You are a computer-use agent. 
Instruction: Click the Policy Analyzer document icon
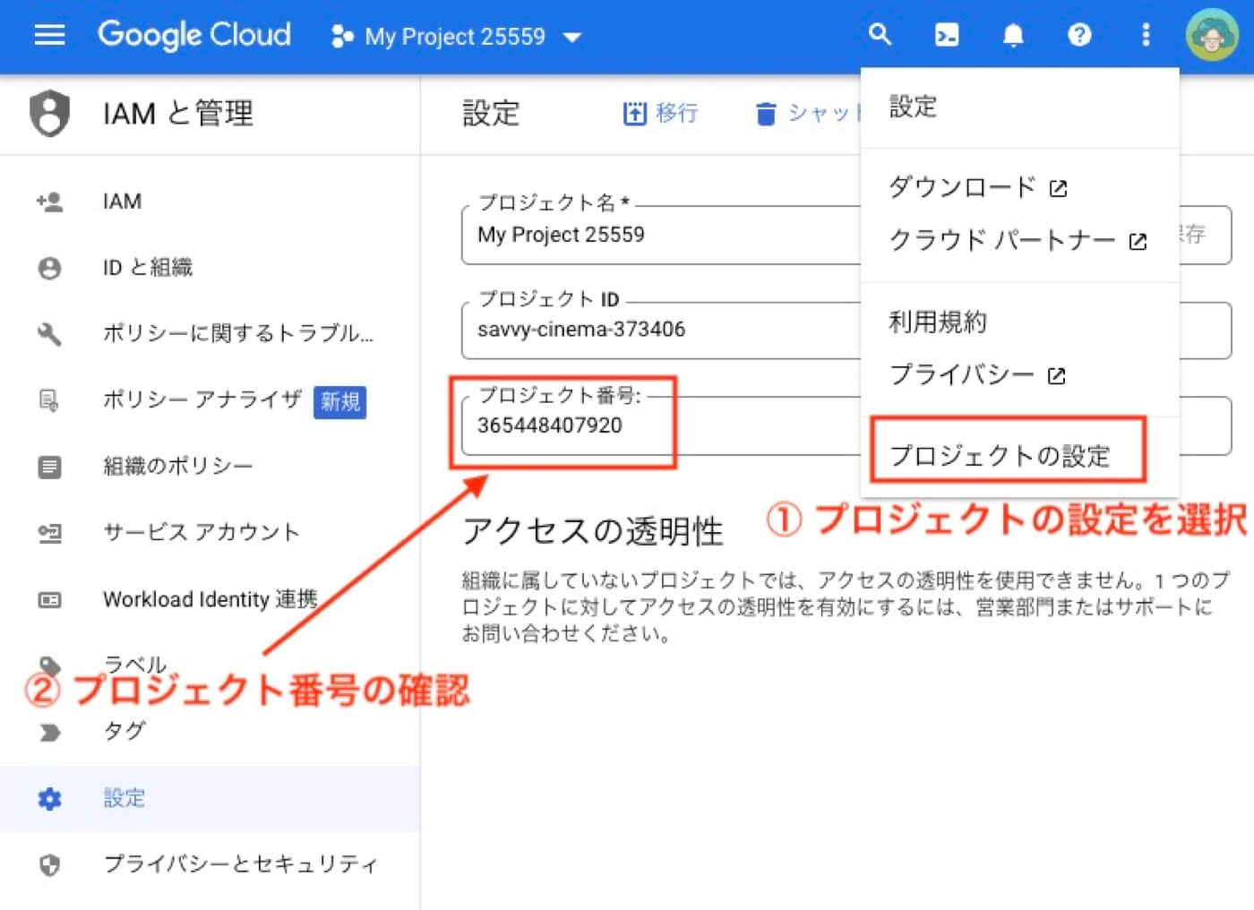click(x=49, y=400)
